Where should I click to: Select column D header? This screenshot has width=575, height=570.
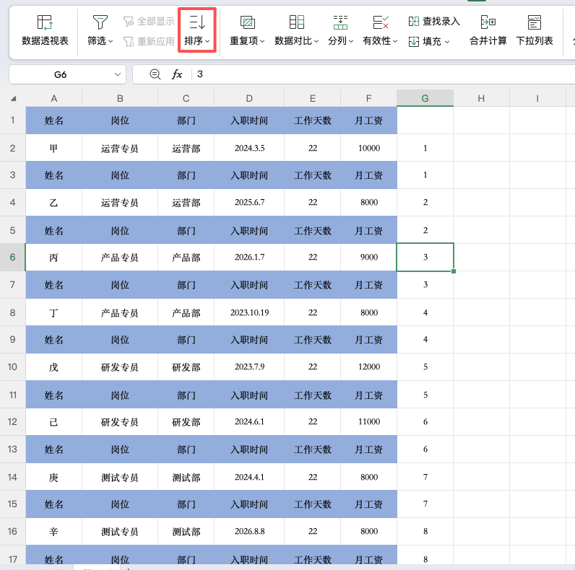click(x=249, y=98)
